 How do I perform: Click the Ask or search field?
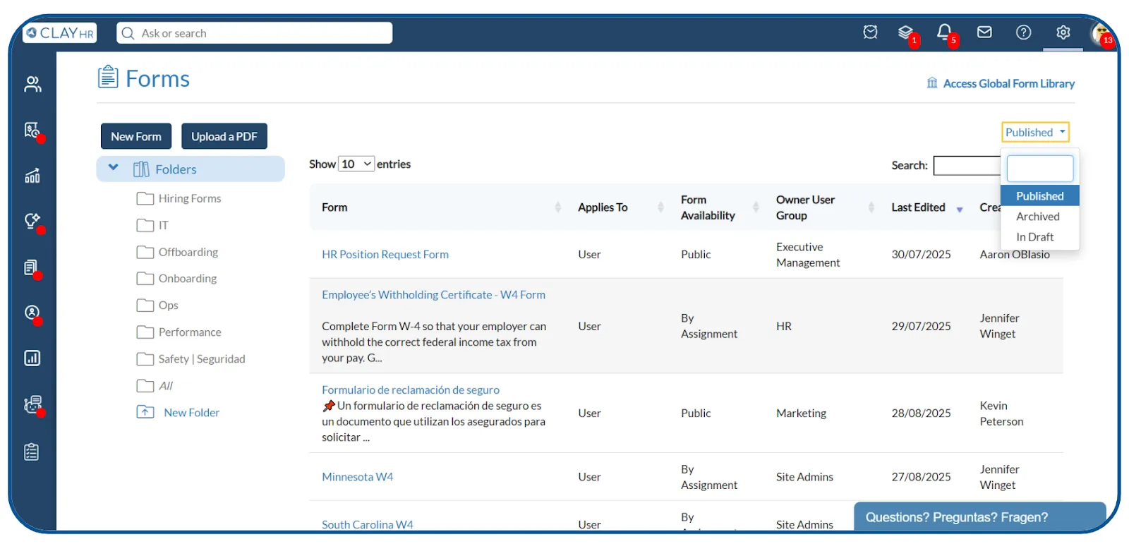(255, 33)
